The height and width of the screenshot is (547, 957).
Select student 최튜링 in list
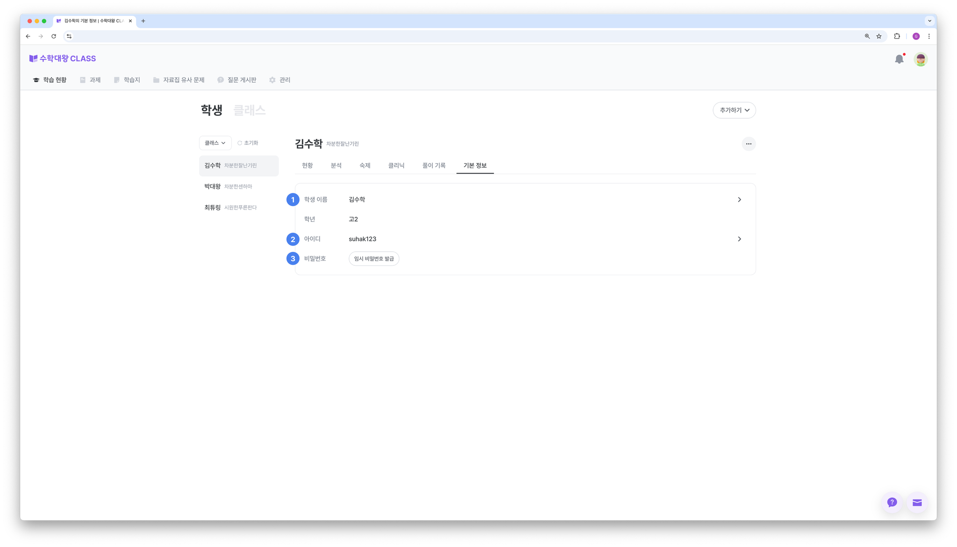tap(239, 207)
